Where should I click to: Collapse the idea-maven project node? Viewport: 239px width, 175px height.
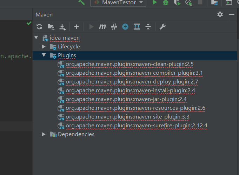click(36, 38)
